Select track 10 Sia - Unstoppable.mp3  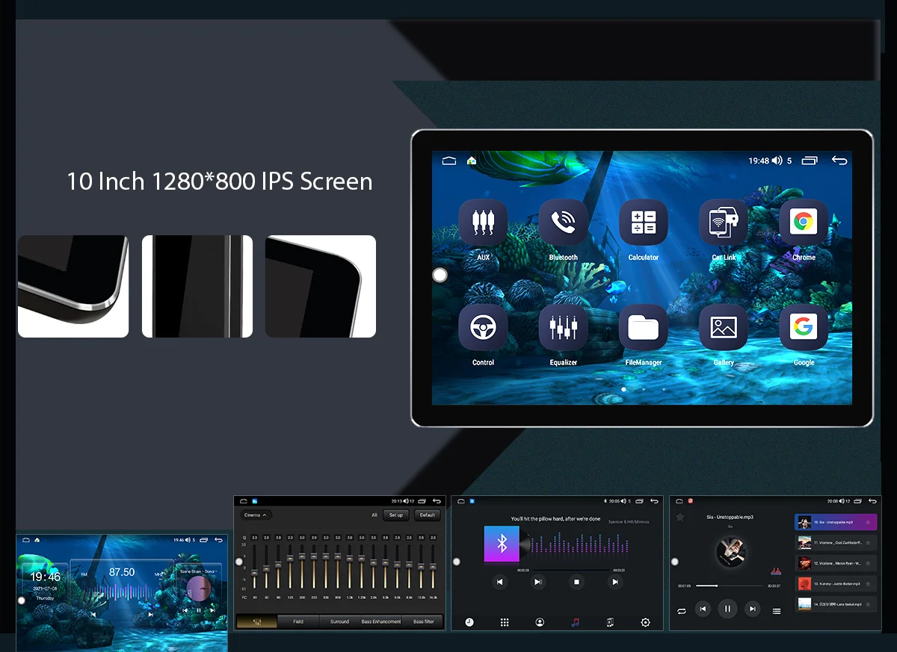tap(836, 522)
